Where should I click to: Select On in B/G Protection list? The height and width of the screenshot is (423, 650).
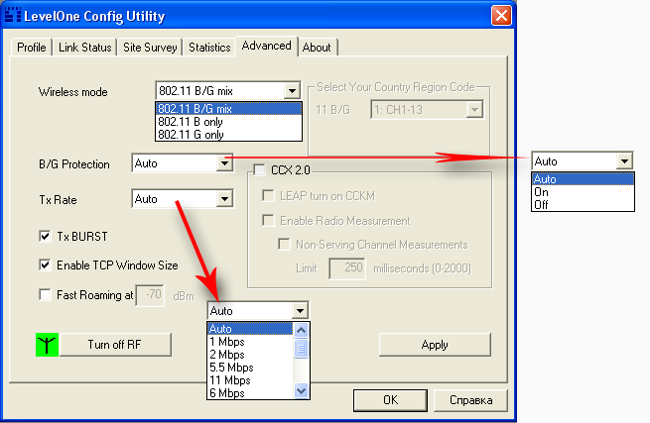tap(583, 192)
